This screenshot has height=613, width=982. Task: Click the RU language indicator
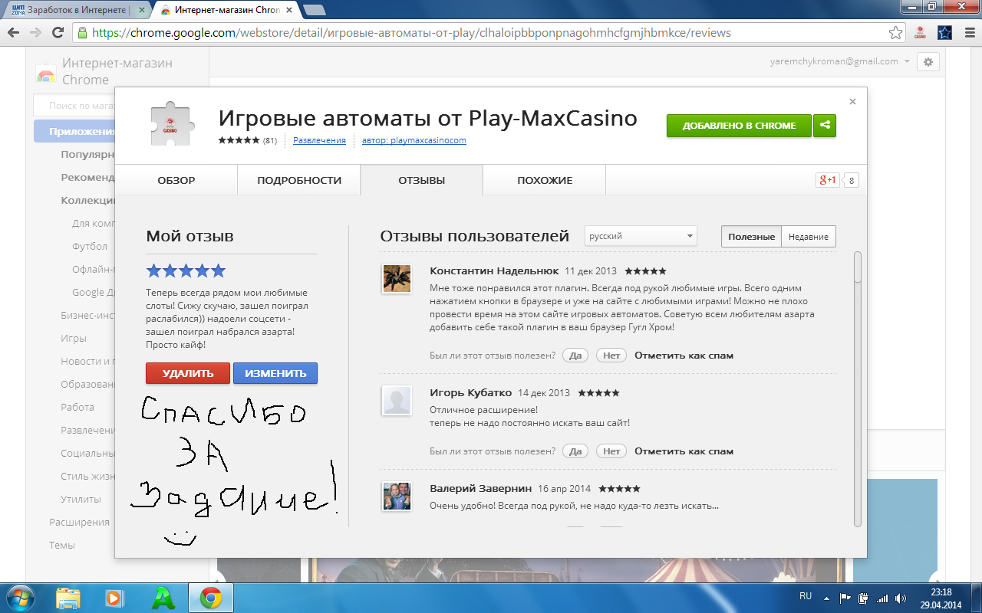click(806, 596)
